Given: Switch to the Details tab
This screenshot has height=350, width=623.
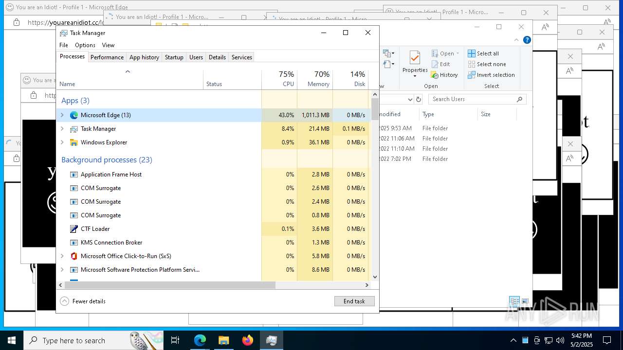Looking at the screenshot, I should point(217,57).
